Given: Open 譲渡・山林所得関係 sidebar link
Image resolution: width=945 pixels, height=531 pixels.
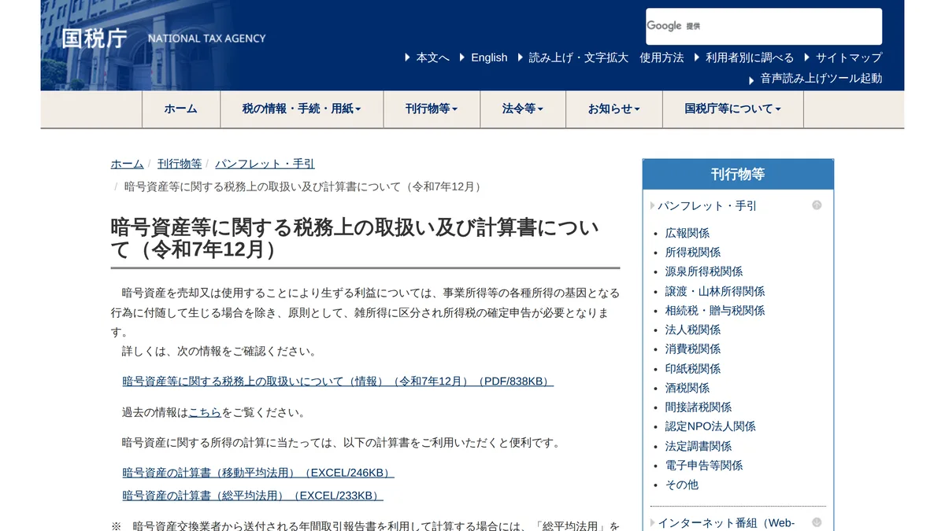Looking at the screenshot, I should coord(715,291).
